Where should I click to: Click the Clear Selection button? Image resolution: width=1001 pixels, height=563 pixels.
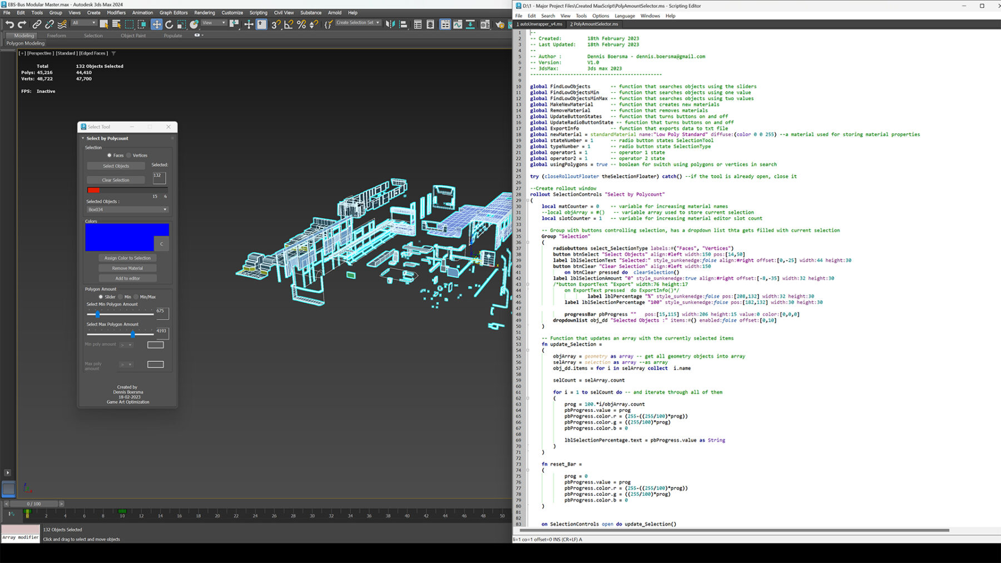pyautogui.click(x=116, y=180)
